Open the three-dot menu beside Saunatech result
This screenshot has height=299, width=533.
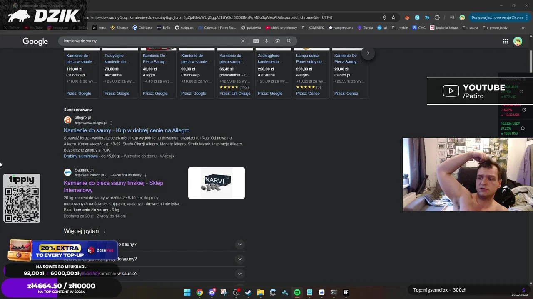tap(145, 175)
